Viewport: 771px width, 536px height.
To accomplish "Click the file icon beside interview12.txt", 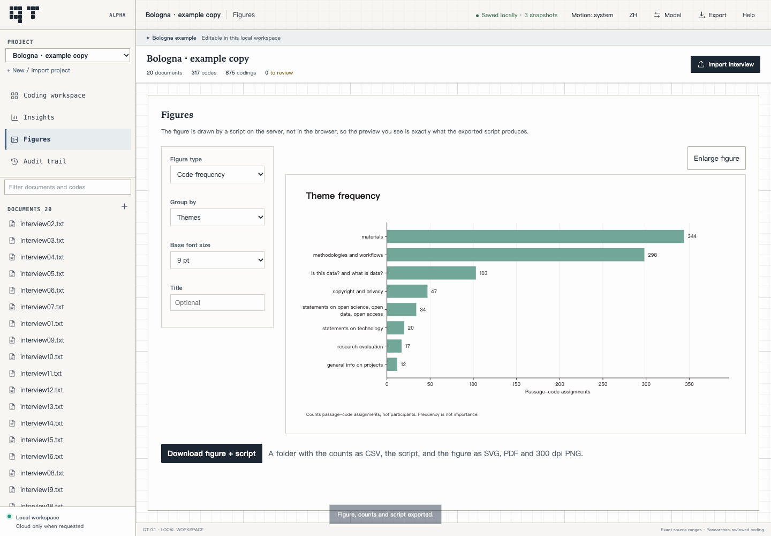I will point(12,390).
